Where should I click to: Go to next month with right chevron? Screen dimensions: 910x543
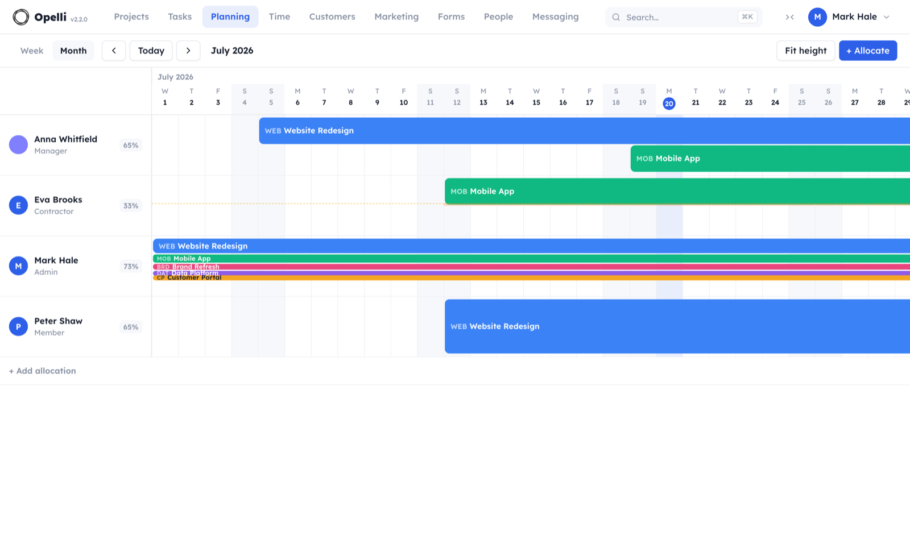coord(188,51)
